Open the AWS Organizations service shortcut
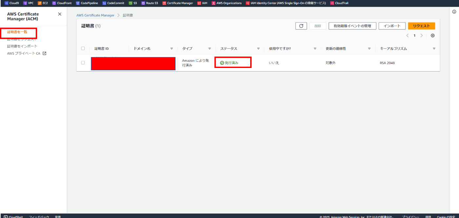 [x=227, y=3]
